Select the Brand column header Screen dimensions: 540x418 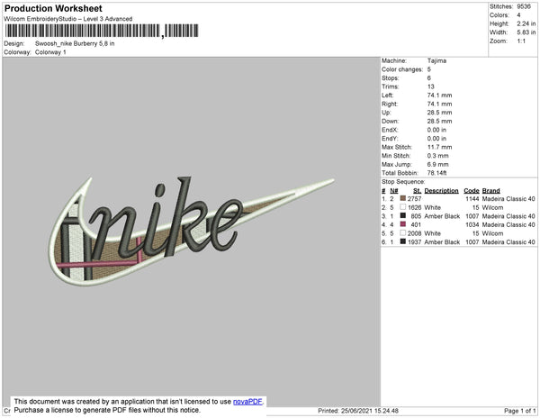(x=490, y=191)
